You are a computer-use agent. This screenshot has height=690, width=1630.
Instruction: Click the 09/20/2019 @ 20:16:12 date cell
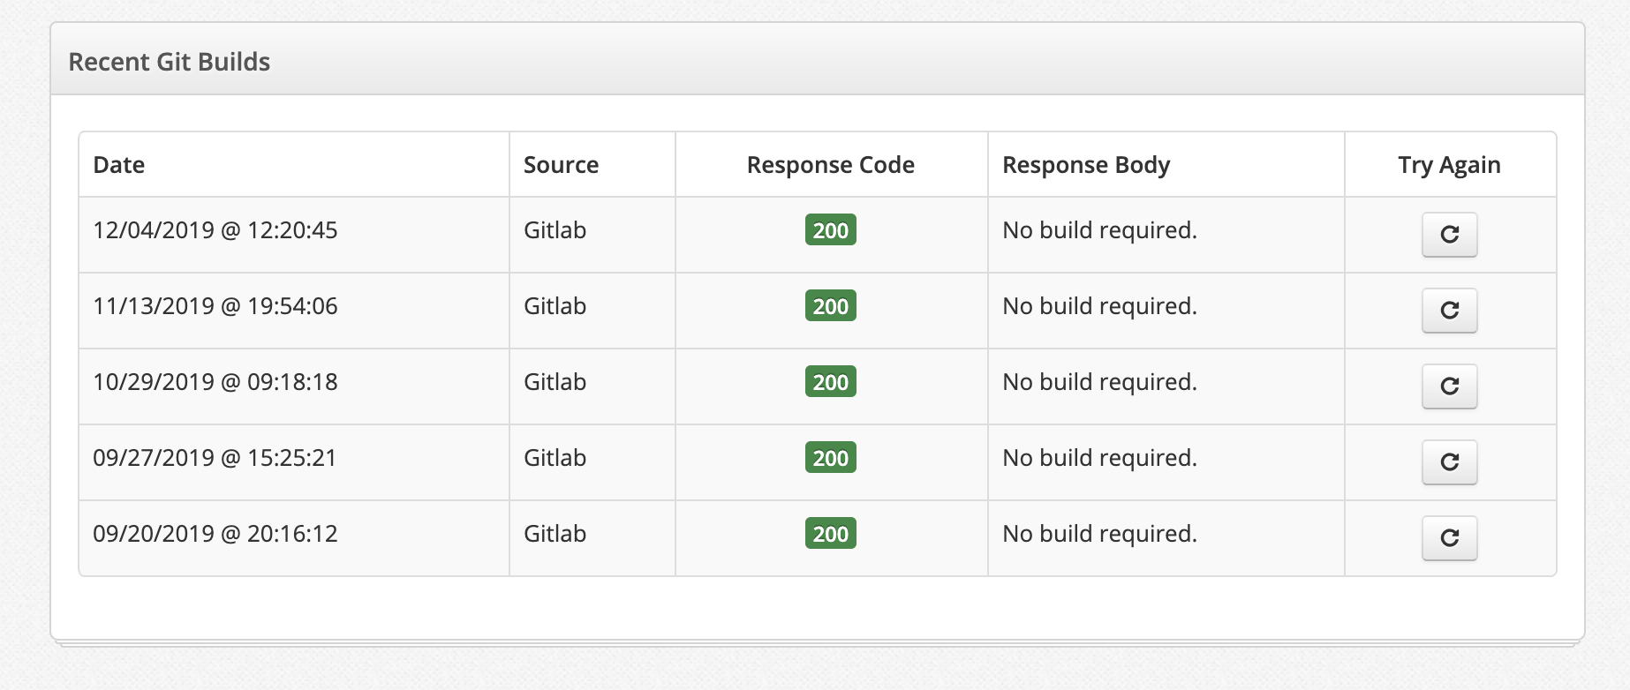coord(215,534)
